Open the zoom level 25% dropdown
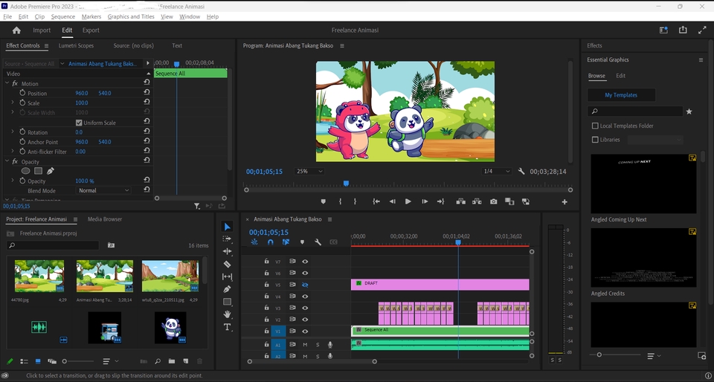Viewport: 714px width, 382px height. click(x=309, y=172)
